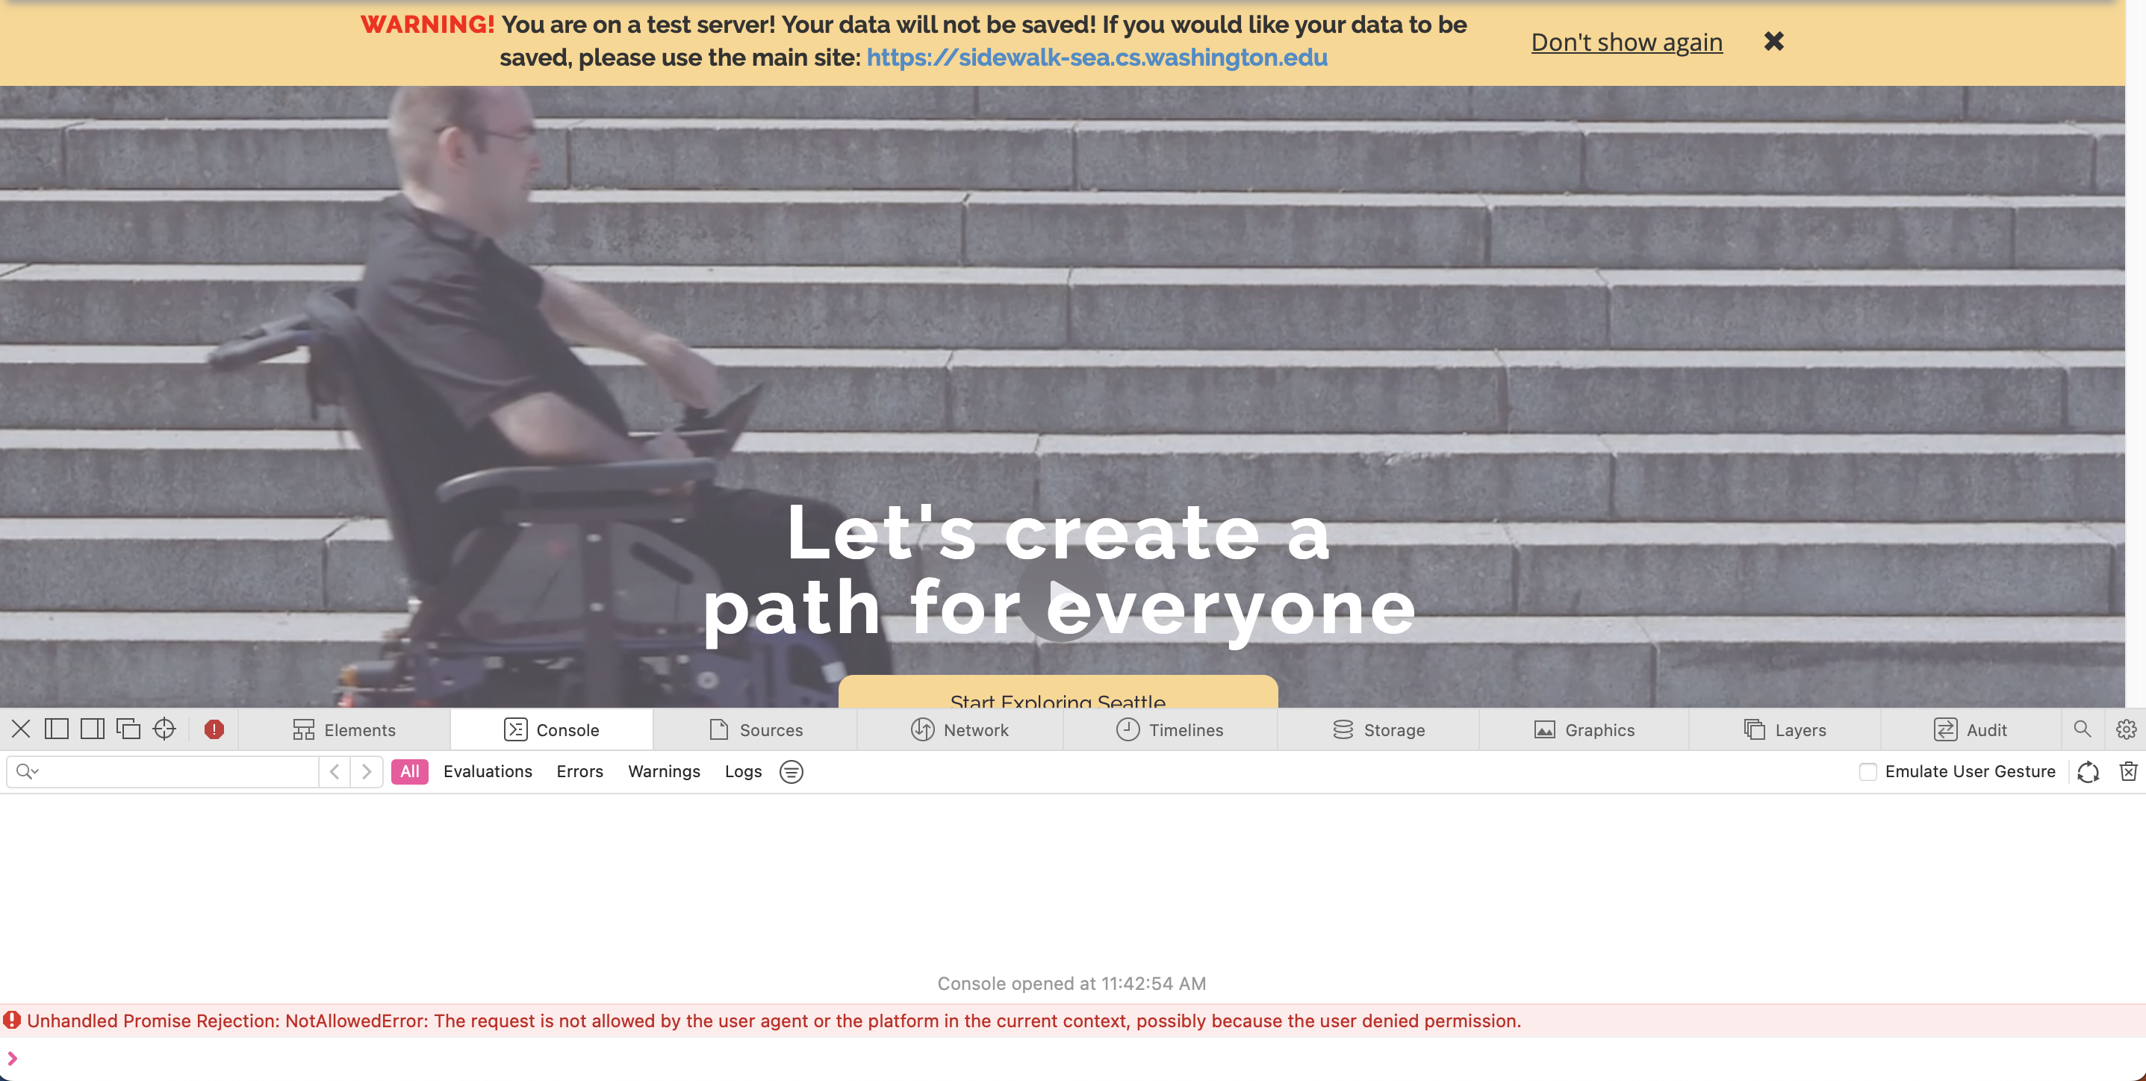This screenshot has height=1081, width=2146.
Task: Clear console with trash icon
Action: pyautogui.click(x=2127, y=772)
